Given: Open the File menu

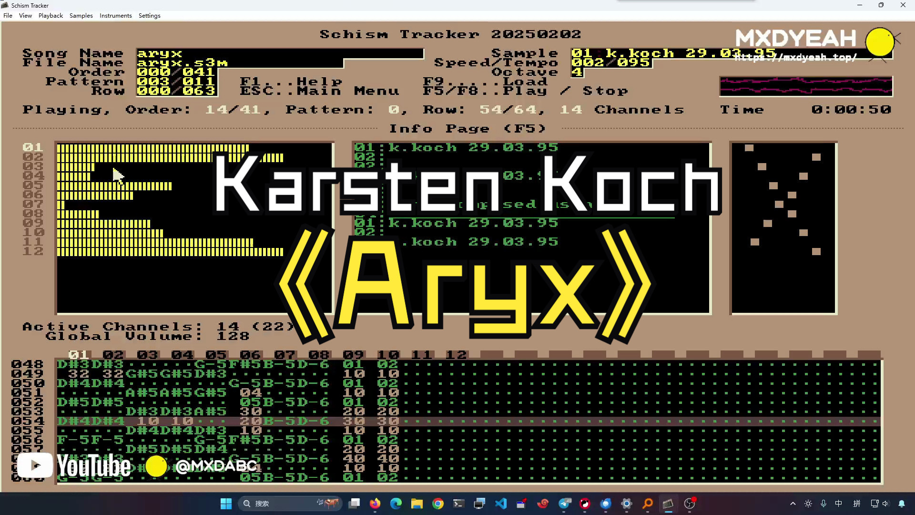Looking at the screenshot, I should click(x=8, y=16).
